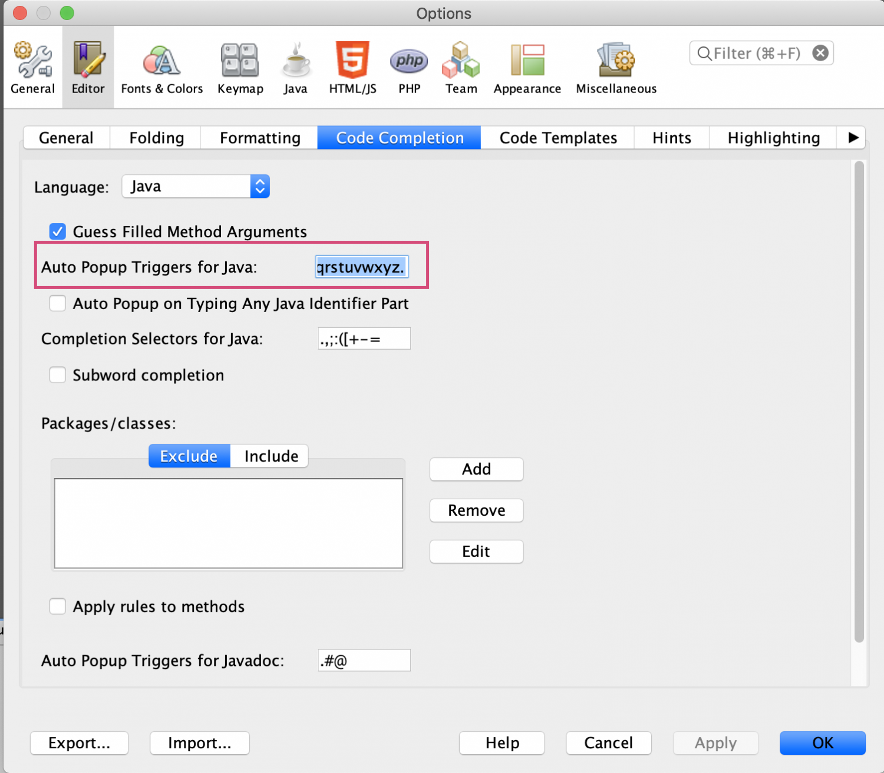
Task: Open the Miscellaneous options category
Action: click(x=616, y=68)
